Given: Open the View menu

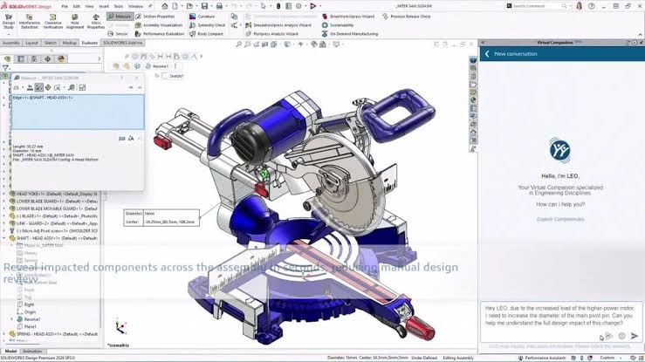Looking at the screenshot, I should coord(90,7).
